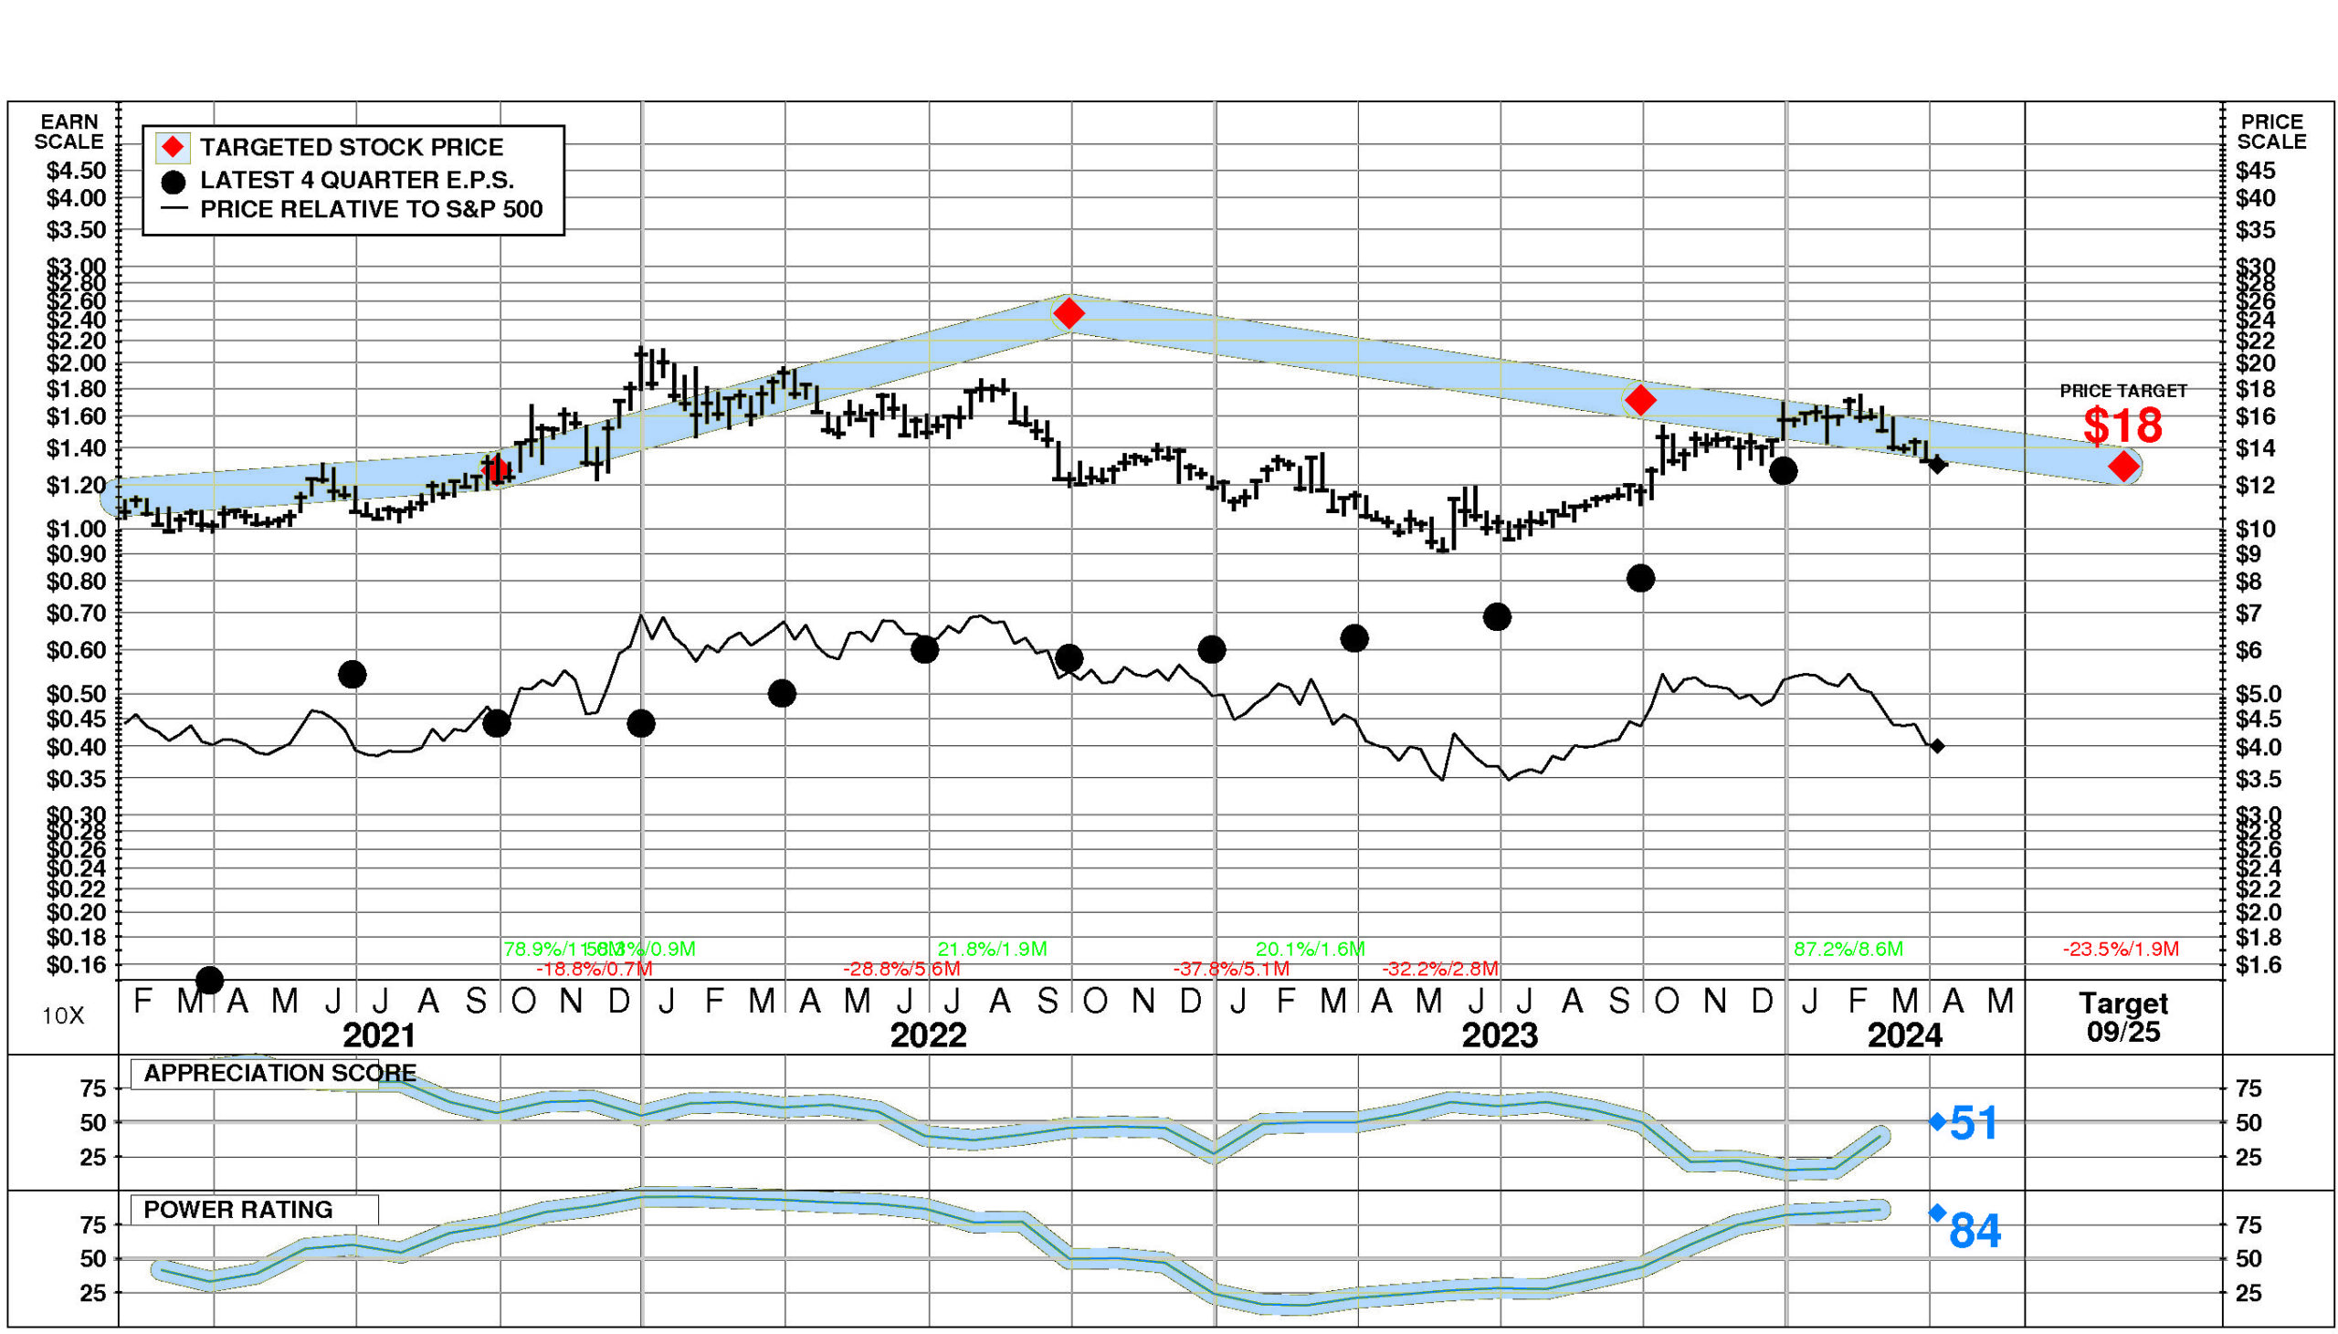Click the 87.2%/8.6M green volume annotation

tap(1848, 950)
